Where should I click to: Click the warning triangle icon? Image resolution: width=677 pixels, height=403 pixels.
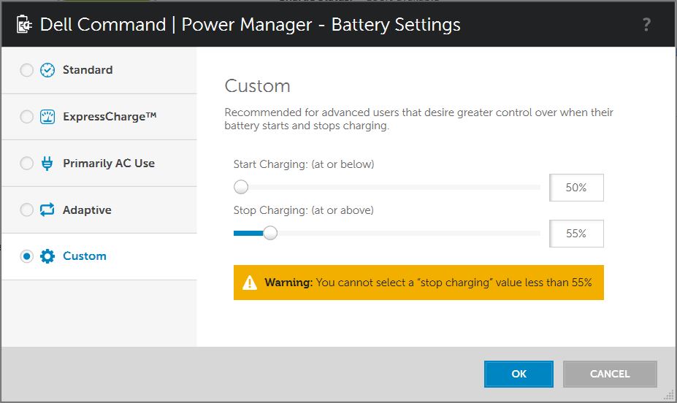tap(250, 283)
